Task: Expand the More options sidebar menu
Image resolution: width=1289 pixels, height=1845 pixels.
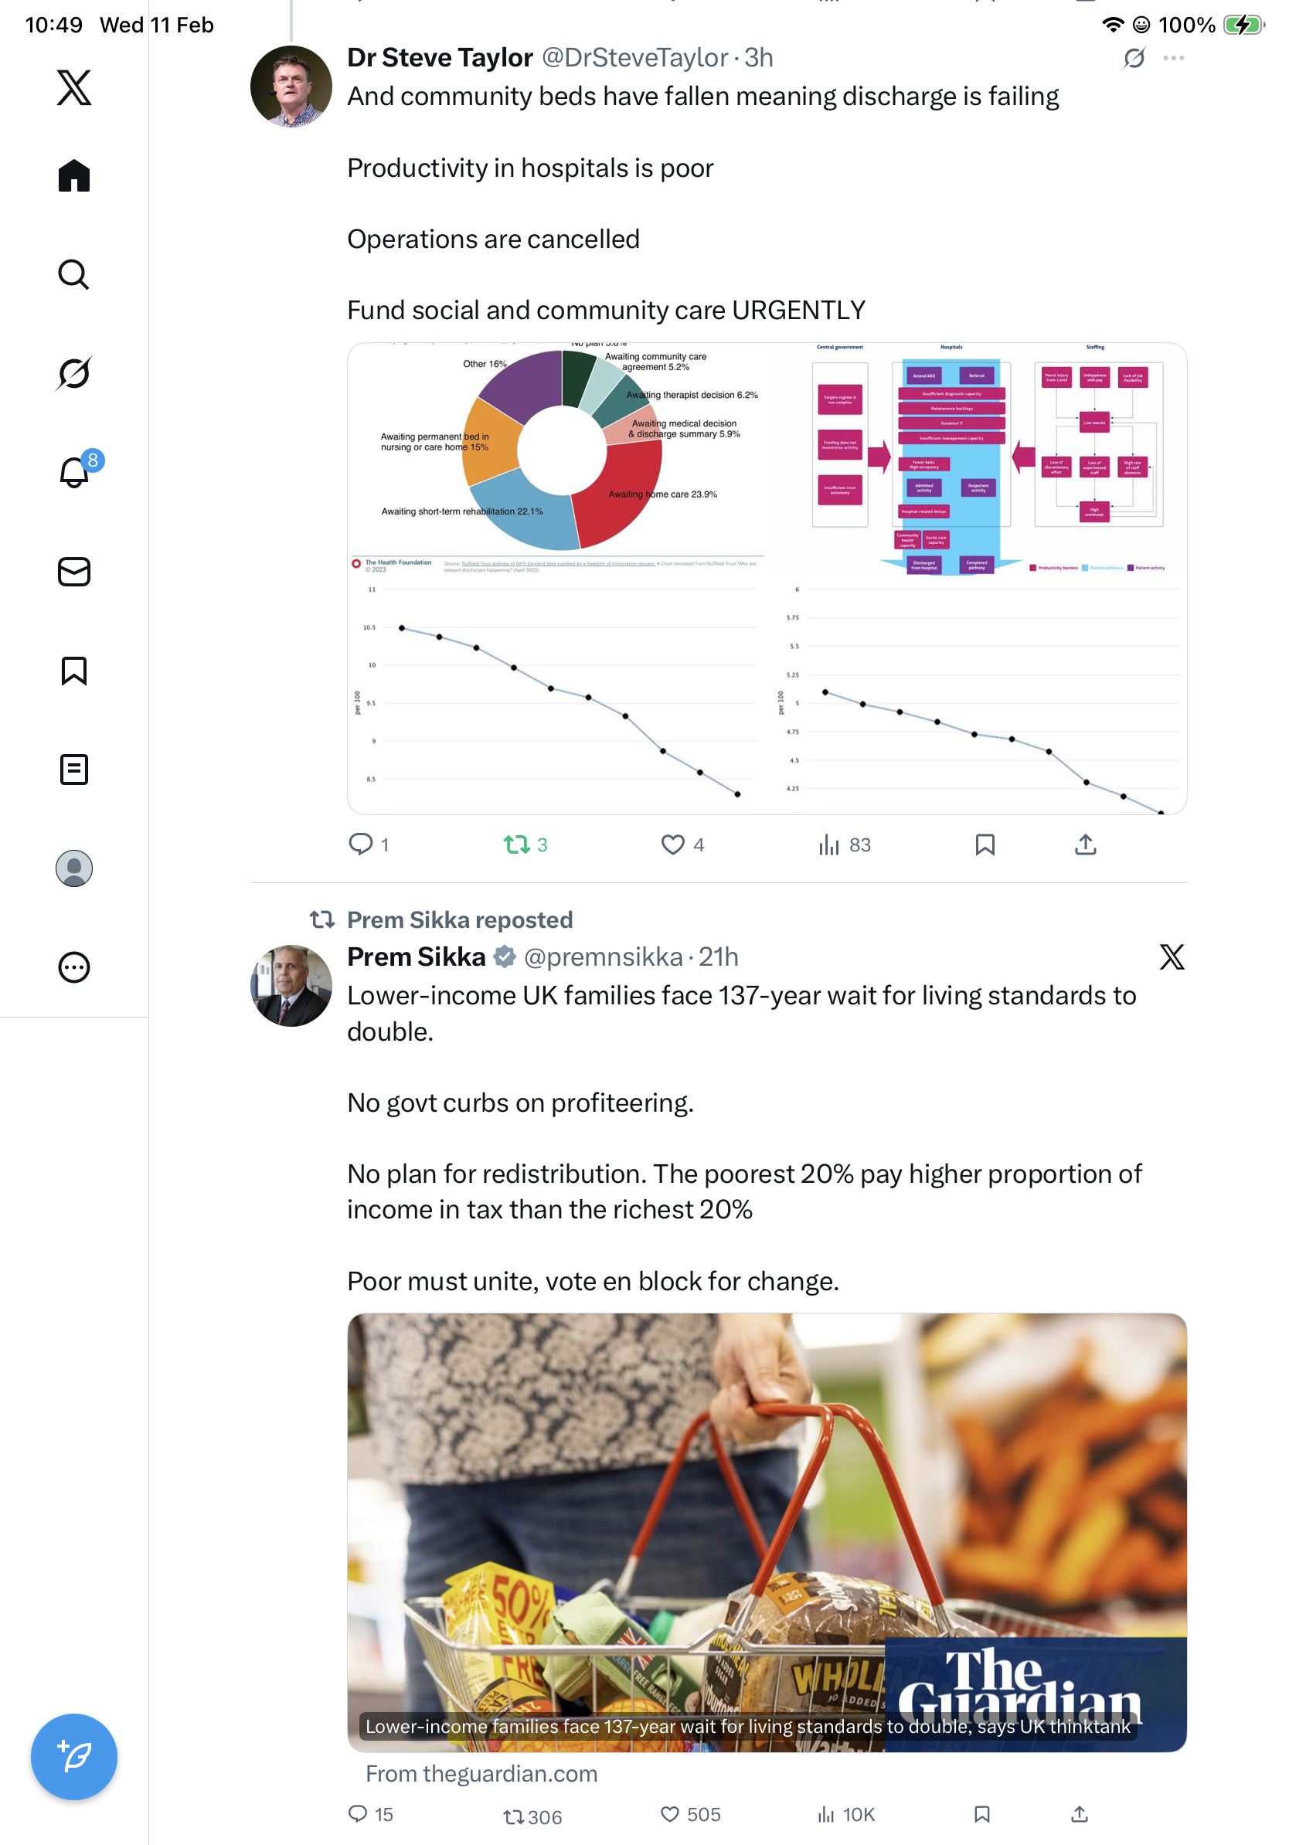Action: [x=74, y=967]
